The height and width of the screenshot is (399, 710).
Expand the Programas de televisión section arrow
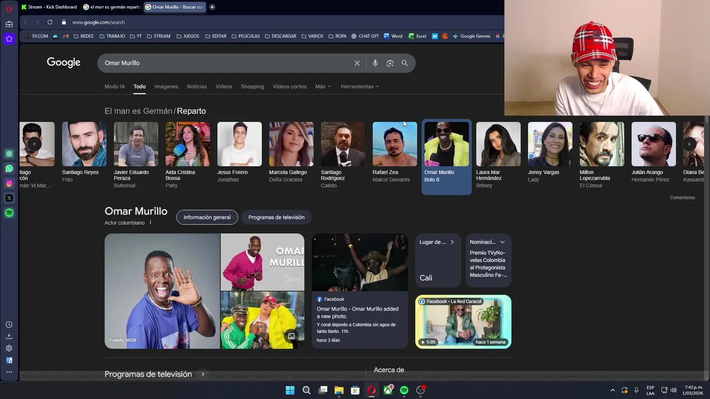pos(203,375)
